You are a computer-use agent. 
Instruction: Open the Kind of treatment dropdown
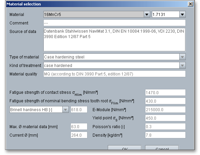182,66
